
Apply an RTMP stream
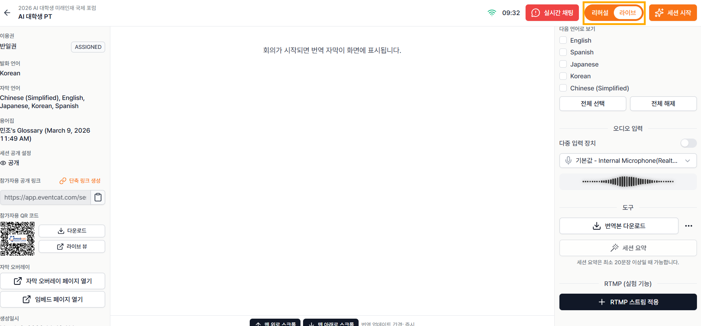(x=628, y=302)
